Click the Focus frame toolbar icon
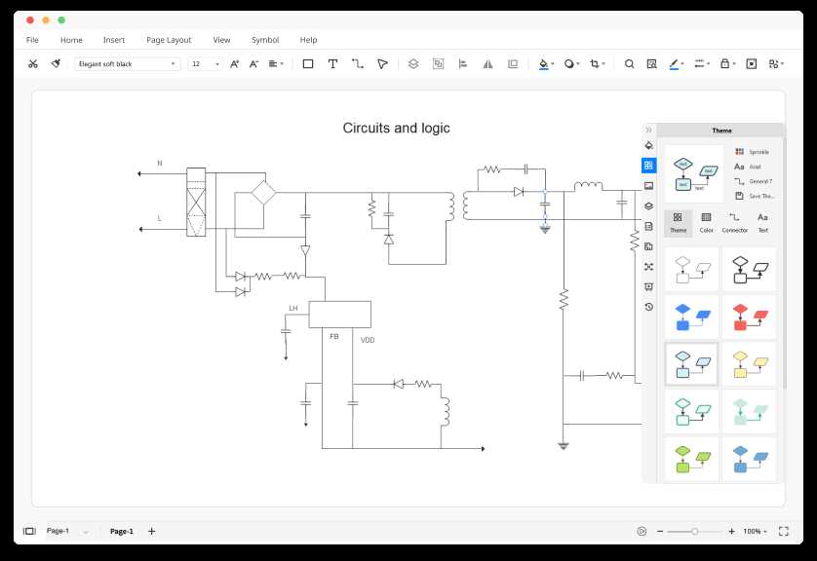 point(752,64)
